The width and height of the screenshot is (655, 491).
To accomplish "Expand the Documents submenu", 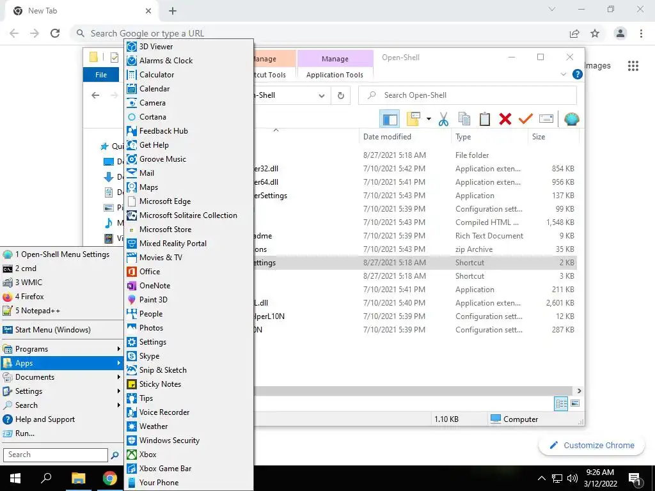I will 61,377.
